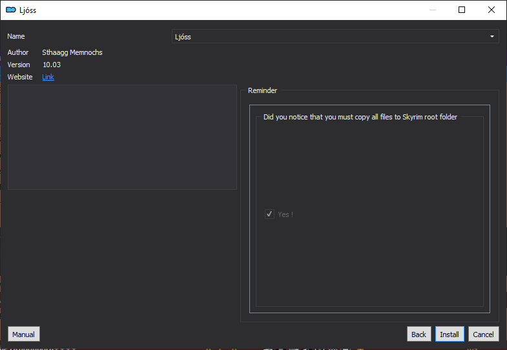Screen dimensions: 507x350
Task: Click the Name label
Action: [16, 36]
